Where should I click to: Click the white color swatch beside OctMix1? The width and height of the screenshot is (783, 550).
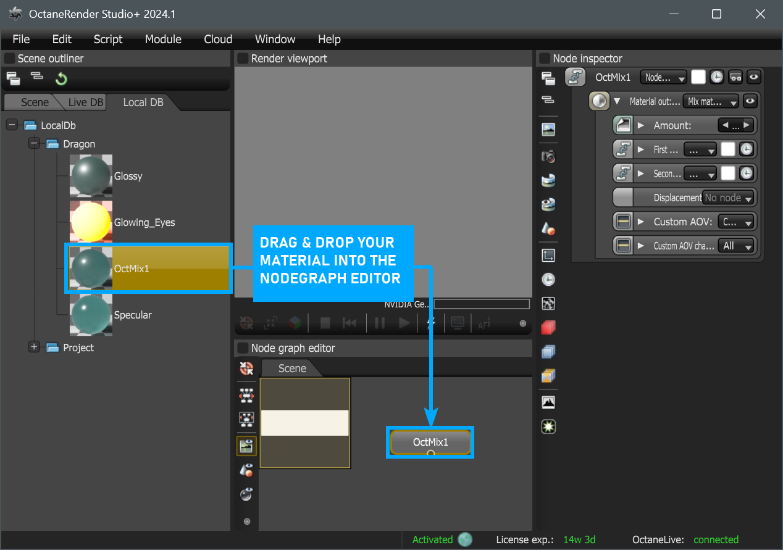point(698,77)
